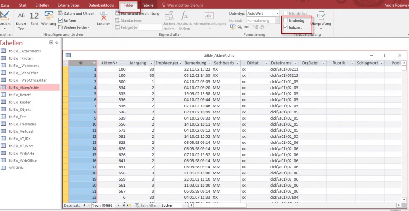The image size is (409, 211).
Task: Go to next record navigation arrow
Action: [x=119, y=205]
